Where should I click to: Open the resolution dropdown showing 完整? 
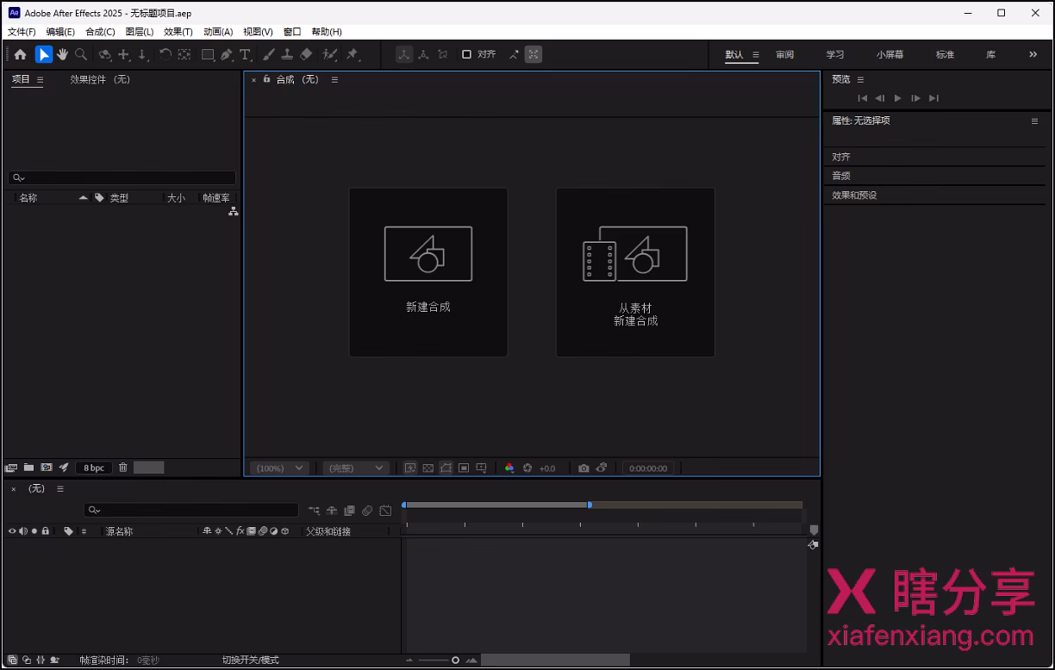pos(354,468)
